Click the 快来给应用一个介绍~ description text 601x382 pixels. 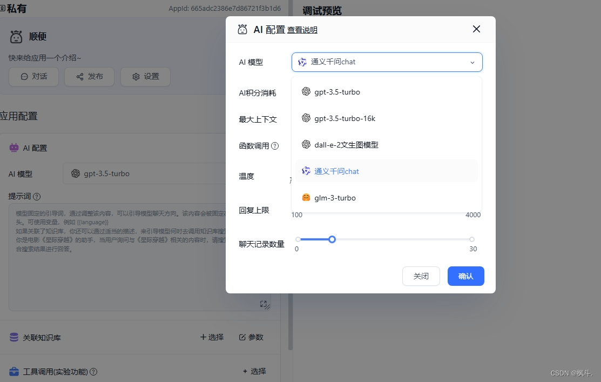(x=45, y=58)
